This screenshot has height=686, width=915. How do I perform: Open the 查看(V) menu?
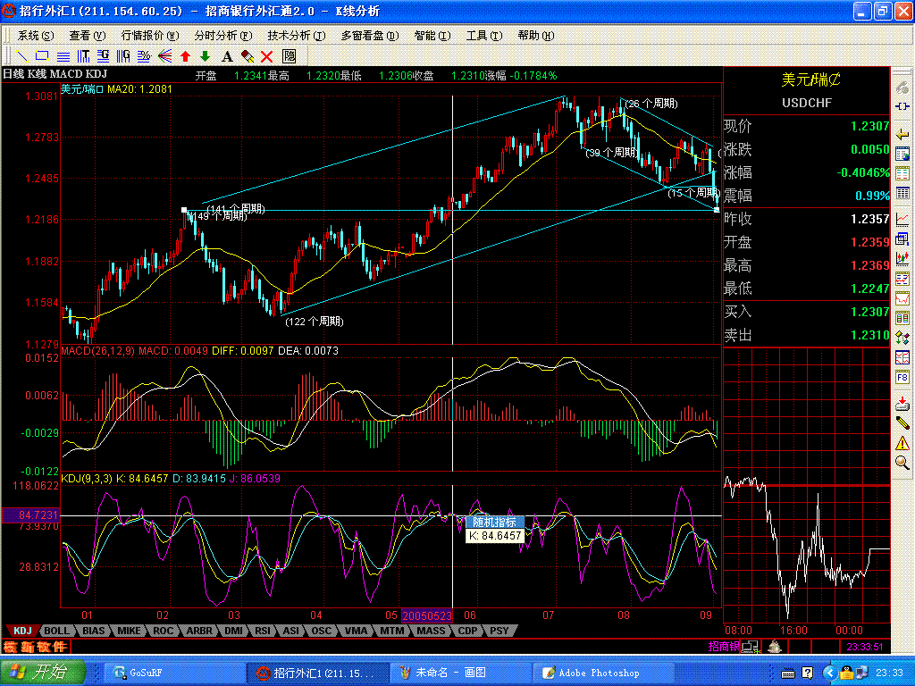click(88, 36)
